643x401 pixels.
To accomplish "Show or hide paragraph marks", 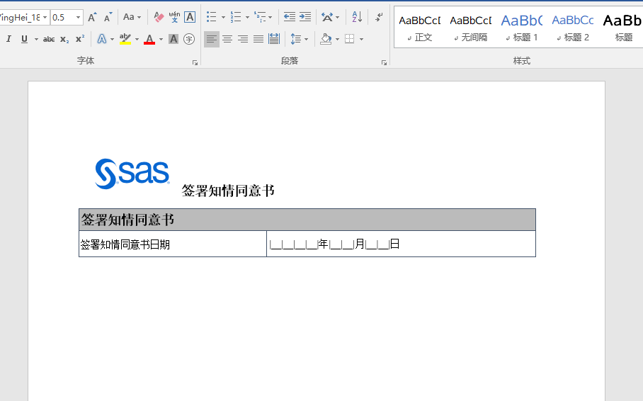I will coord(380,17).
